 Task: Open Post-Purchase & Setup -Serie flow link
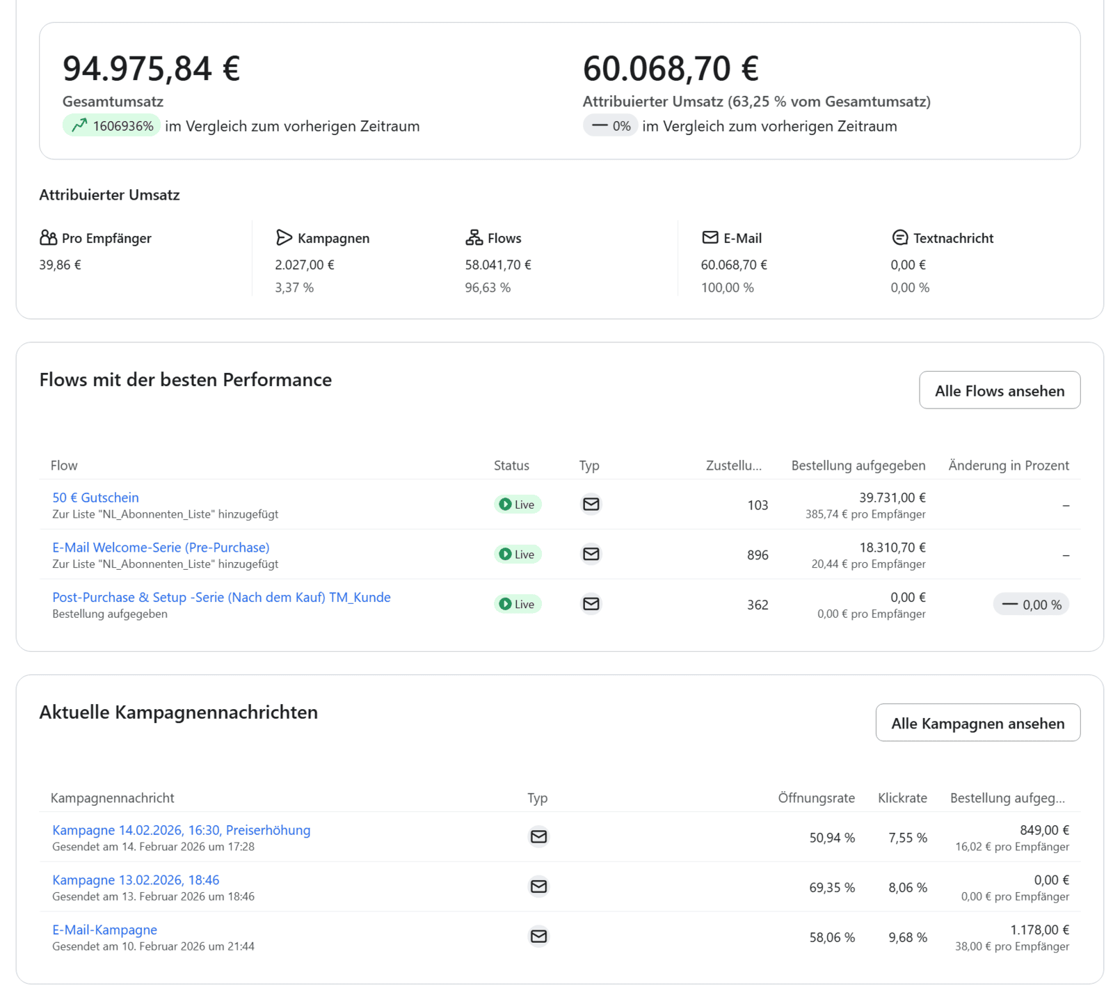pyautogui.click(x=221, y=597)
